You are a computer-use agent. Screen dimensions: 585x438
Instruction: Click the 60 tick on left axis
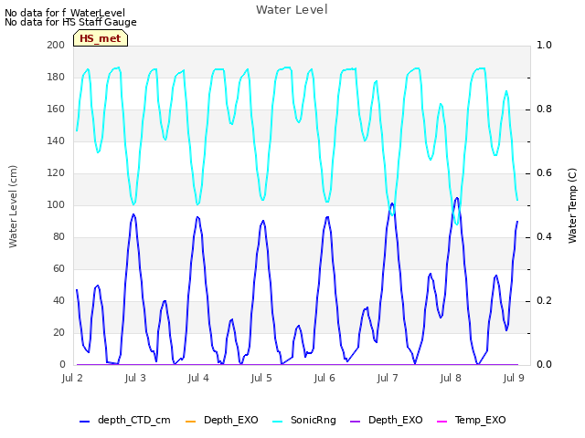pyautogui.click(x=58, y=268)
